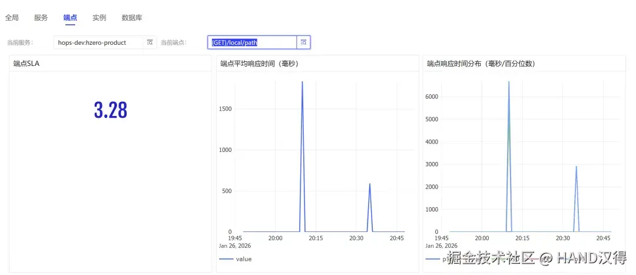Click the 3000 y-axis label

430,164
